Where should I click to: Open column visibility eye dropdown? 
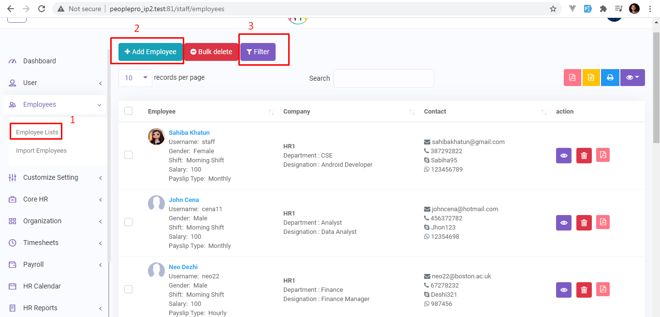(632, 78)
